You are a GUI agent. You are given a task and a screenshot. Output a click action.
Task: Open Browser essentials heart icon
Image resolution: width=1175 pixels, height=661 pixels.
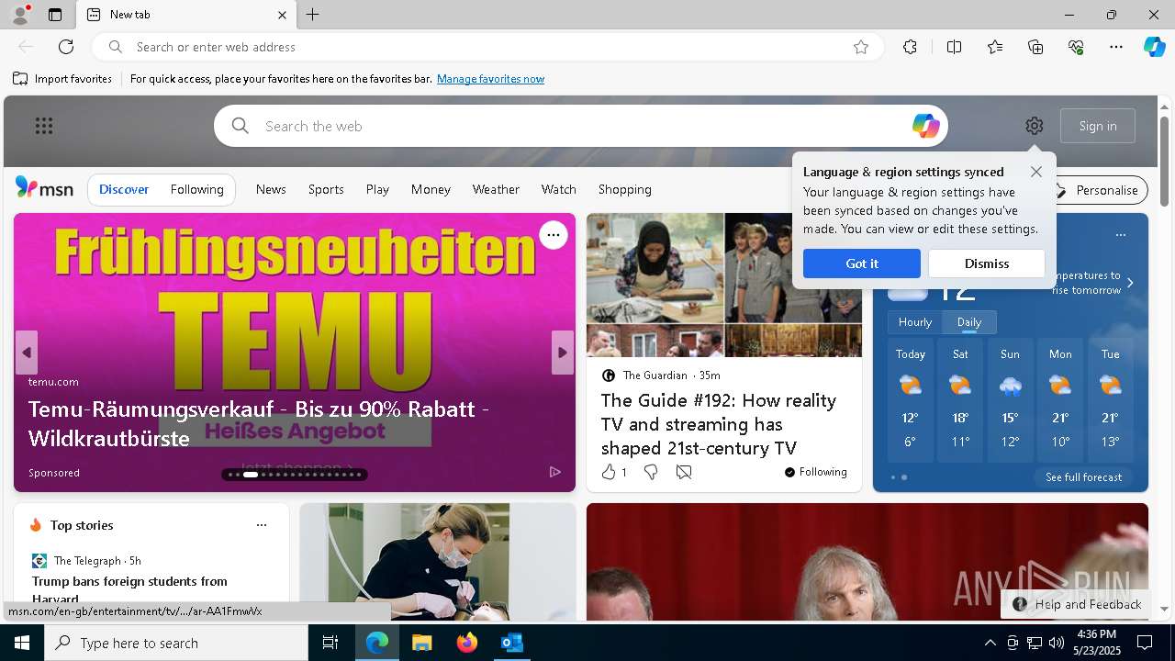coord(1076,47)
